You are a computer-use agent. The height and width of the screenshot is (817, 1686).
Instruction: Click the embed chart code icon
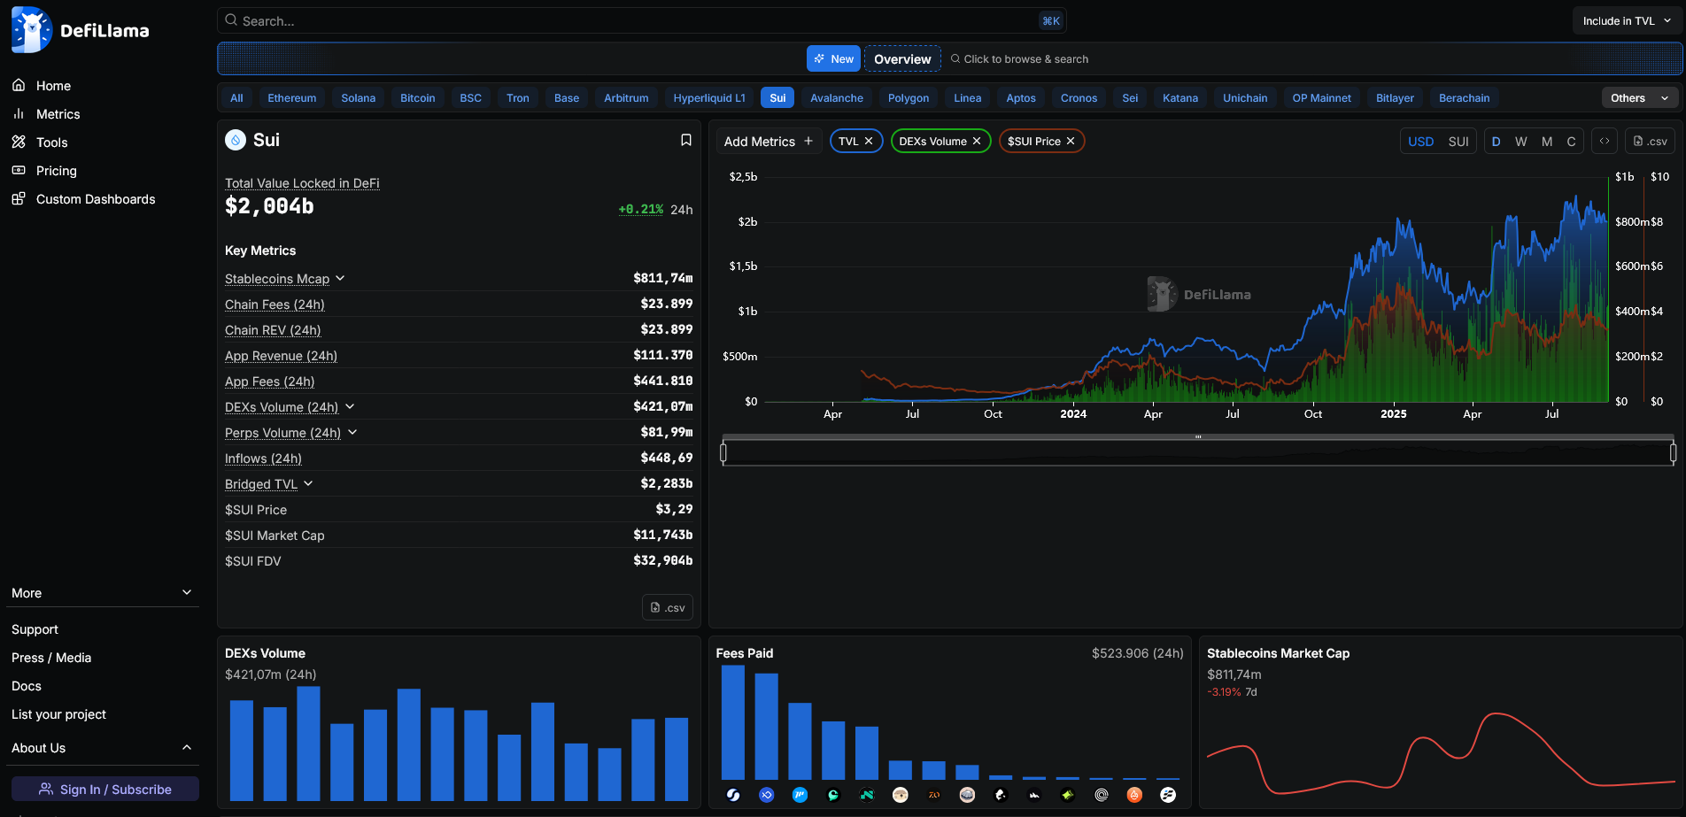pos(1605,141)
